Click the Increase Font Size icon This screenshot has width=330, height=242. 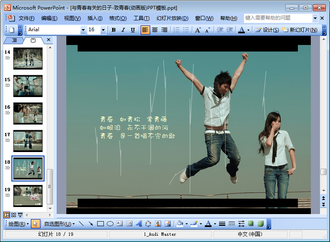pos(198,30)
